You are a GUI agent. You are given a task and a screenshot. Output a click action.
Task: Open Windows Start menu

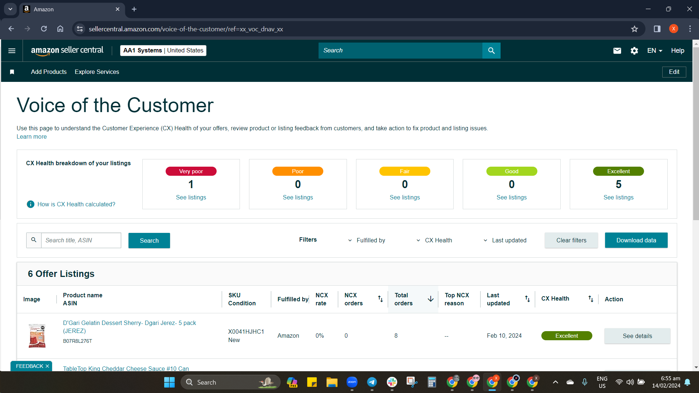[169, 382]
